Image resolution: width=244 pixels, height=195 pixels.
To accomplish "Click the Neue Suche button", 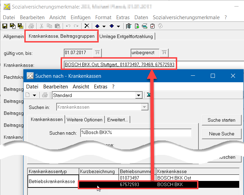I will pyautogui.click(x=221, y=134).
